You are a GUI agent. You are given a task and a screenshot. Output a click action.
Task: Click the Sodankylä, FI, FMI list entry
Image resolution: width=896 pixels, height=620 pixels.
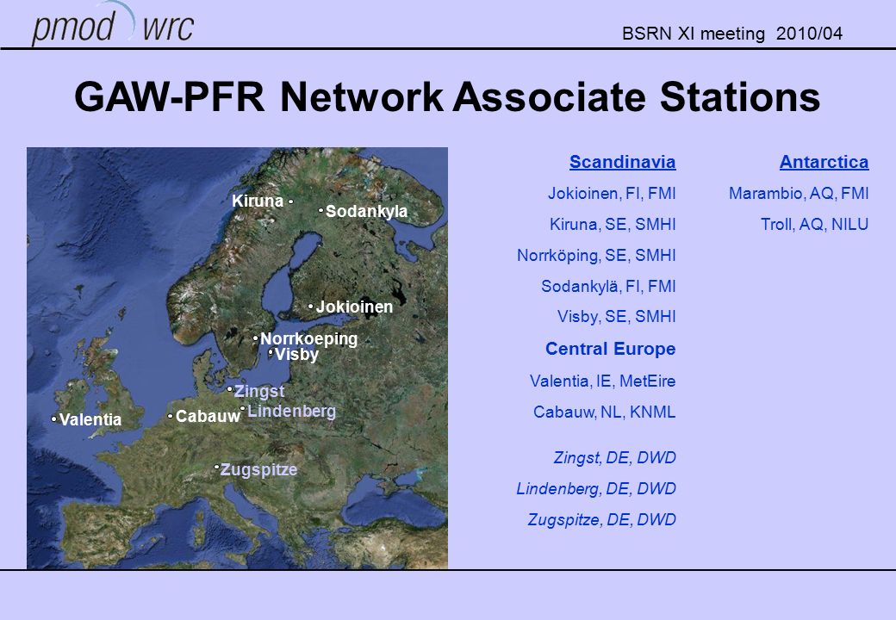[x=608, y=286]
